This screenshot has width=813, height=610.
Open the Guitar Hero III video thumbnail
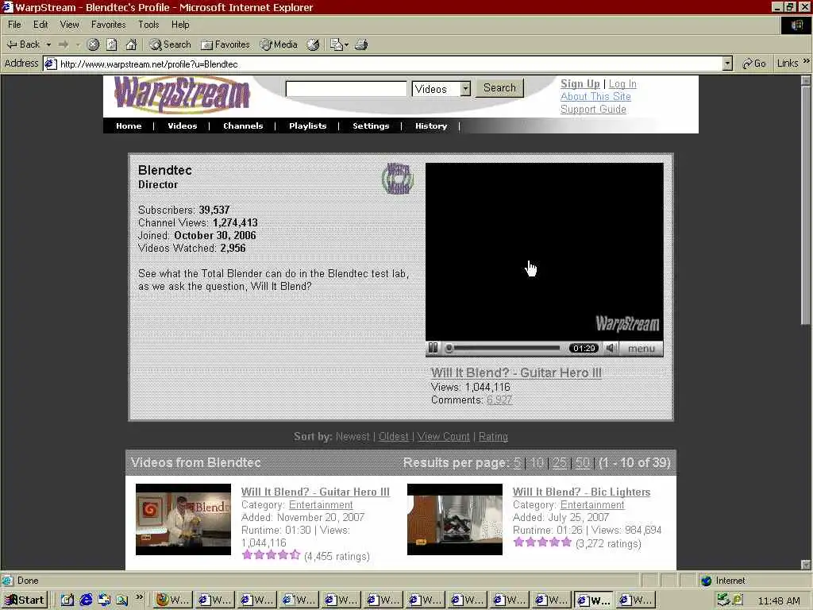pos(183,519)
